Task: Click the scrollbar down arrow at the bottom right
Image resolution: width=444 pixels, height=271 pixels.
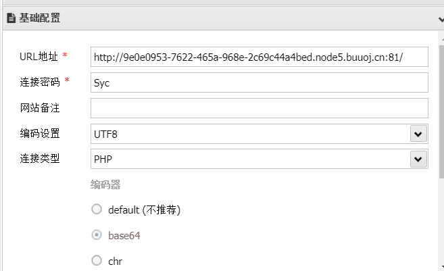Action: pyautogui.click(x=442, y=267)
